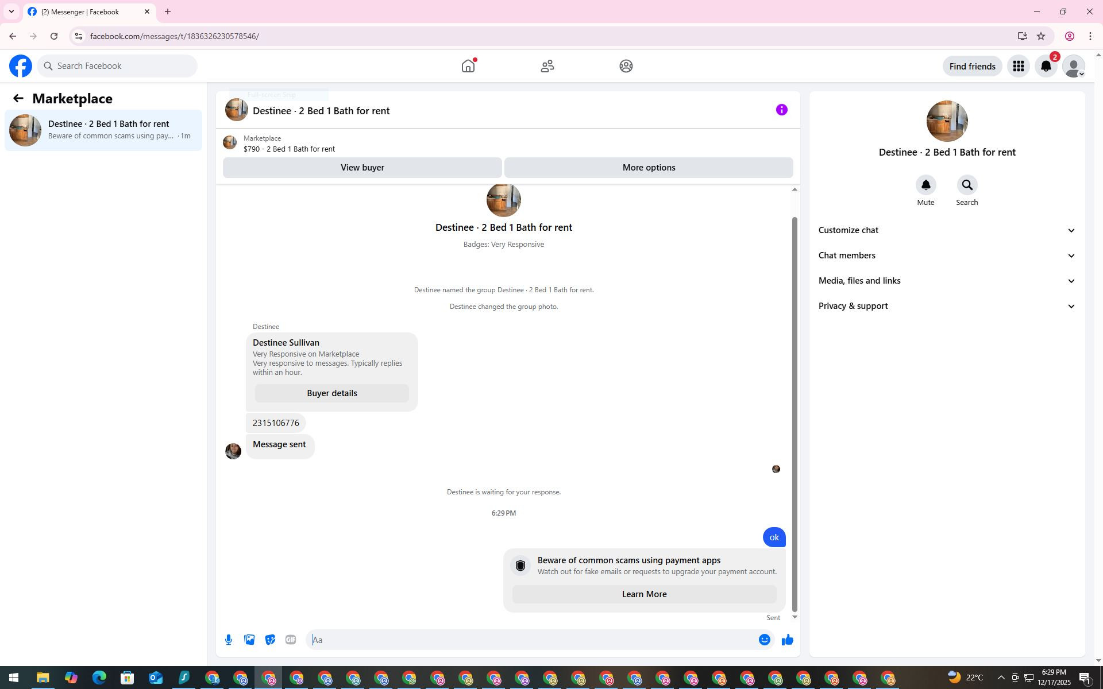Open the Facebook apps grid menu
This screenshot has height=689, width=1103.
[x=1018, y=67]
